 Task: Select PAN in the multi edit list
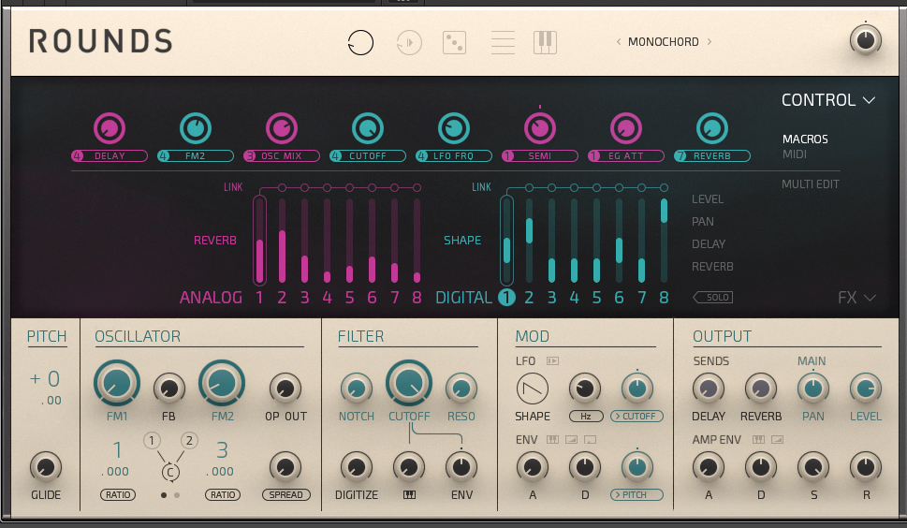703,222
